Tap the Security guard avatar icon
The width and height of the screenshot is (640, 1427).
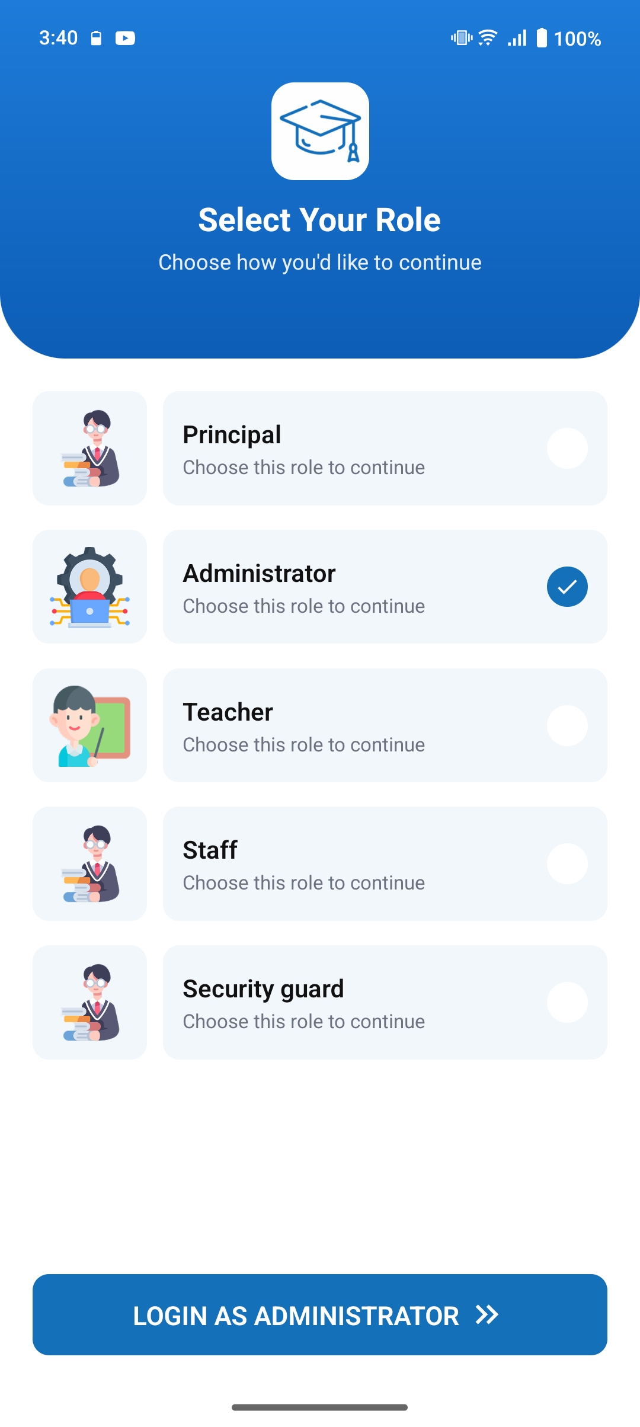point(89,1002)
